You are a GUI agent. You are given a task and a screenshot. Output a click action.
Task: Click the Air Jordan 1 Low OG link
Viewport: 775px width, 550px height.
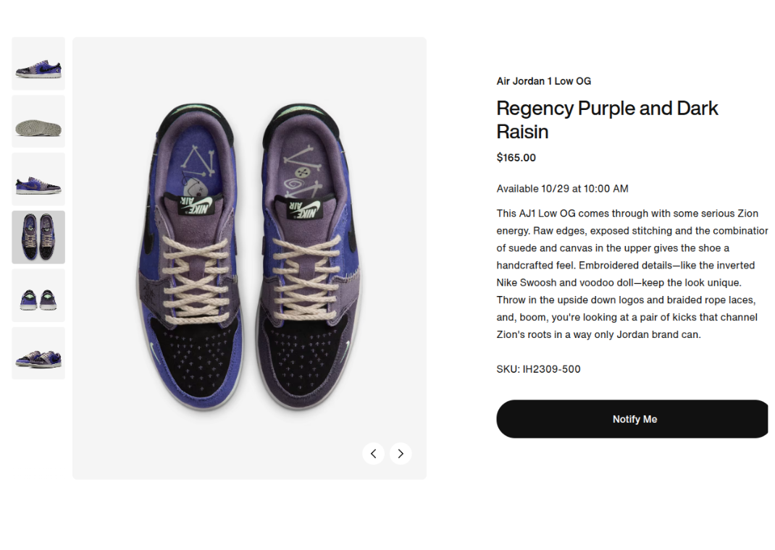(x=543, y=80)
